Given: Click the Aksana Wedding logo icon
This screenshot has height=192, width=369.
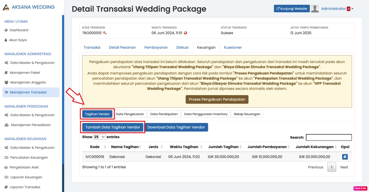Looking at the screenshot, I should [x=6, y=7].
